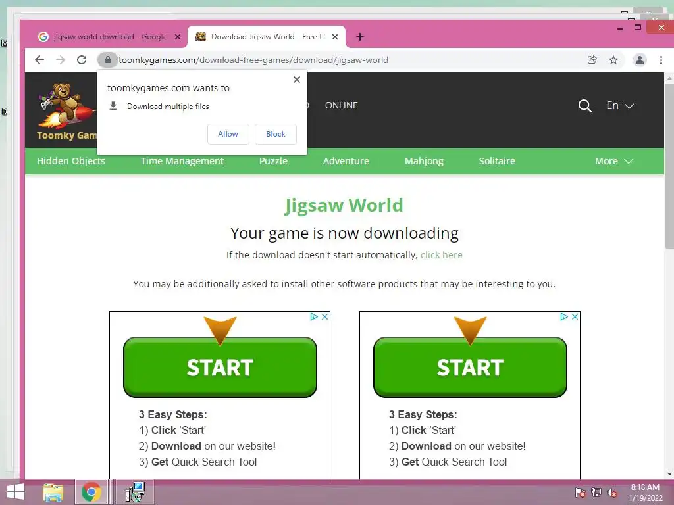The height and width of the screenshot is (505, 674).
Task: Allow downloading multiple files
Action: (x=228, y=134)
